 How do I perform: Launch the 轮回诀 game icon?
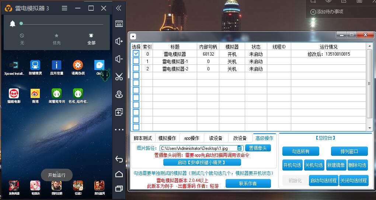35,186
